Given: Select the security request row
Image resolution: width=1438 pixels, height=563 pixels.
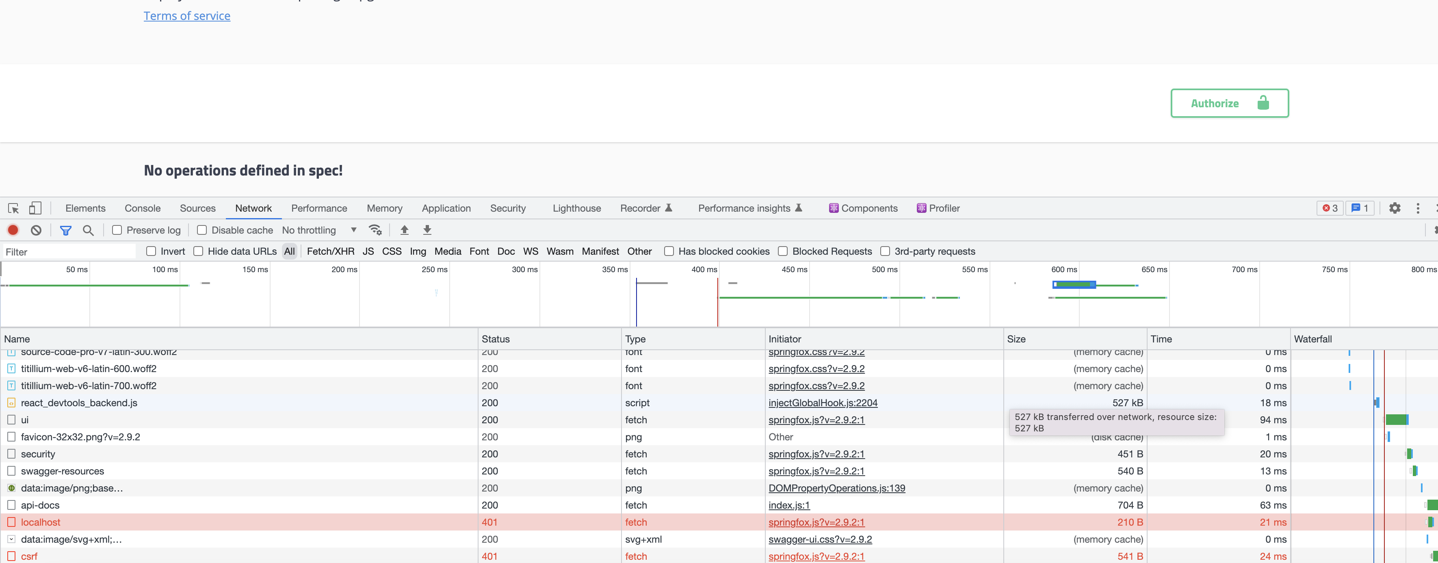Looking at the screenshot, I should pyautogui.click(x=719, y=454).
